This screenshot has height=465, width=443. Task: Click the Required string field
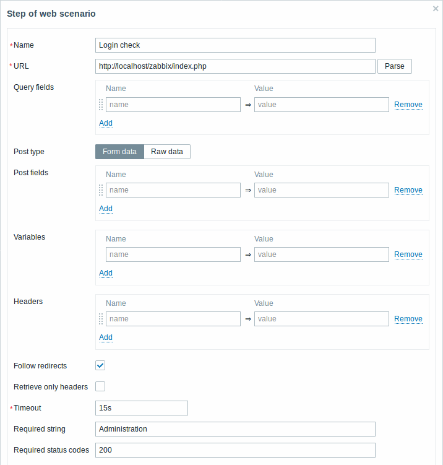235,429
